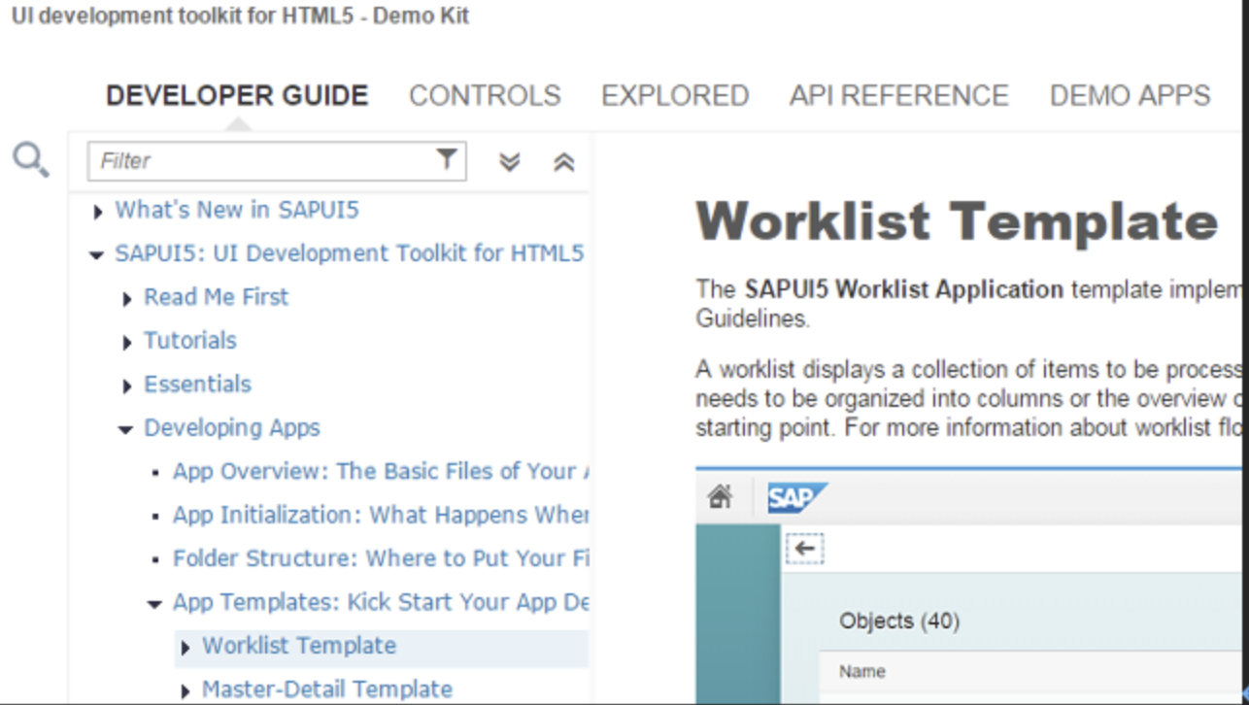Select the Master-Detail Template tree item
This screenshot has height=705, width=1249.
click(x=327, y=689)
